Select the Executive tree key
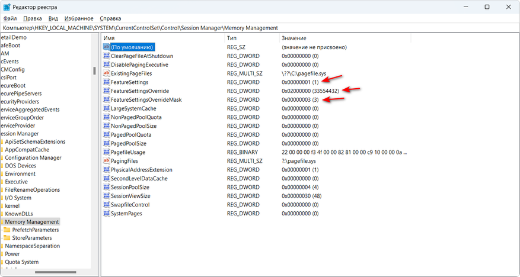The height and width of the screenshot is (277, 520). tap(16, 182)
